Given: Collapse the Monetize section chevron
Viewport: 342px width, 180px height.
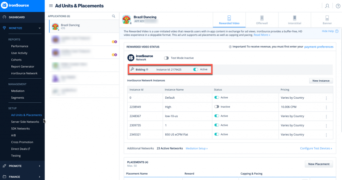Looking at the screenshot, I should [x=39, y=28].
